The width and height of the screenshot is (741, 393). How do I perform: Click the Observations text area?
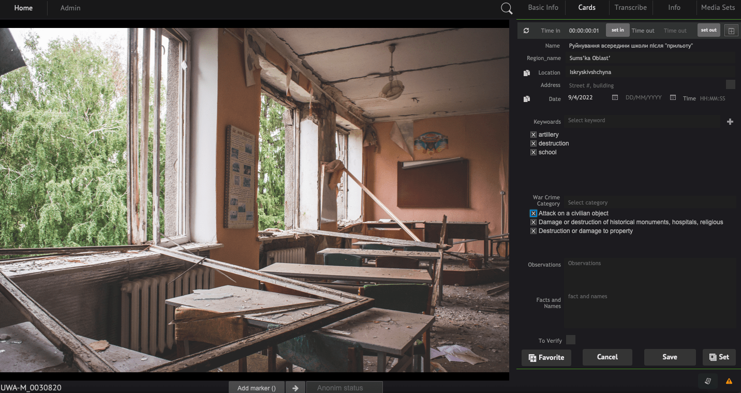point(650,273)
